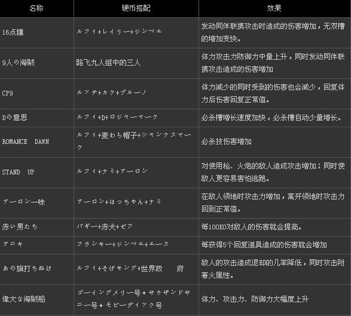Select the アニキ name cell
Viewport: 351px width, 316px height.
tap(36, 245)
